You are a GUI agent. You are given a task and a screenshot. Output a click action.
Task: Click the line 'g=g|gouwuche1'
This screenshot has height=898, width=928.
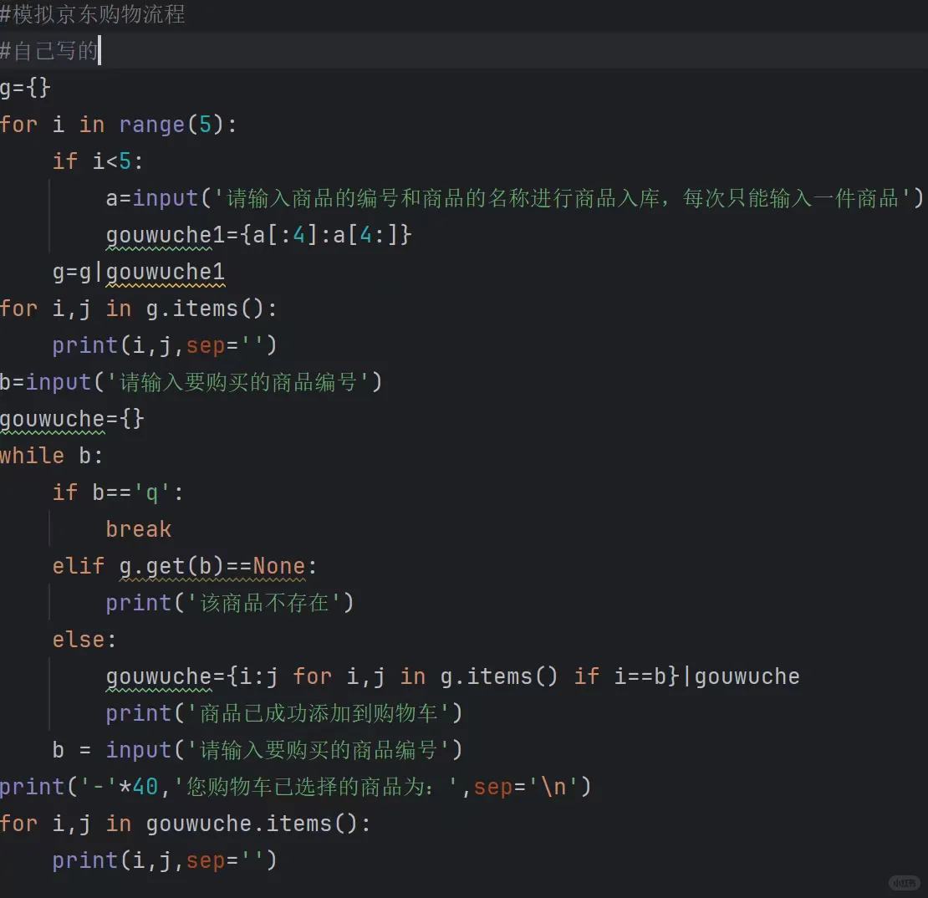pyautogui.click(x=139, y=272)
